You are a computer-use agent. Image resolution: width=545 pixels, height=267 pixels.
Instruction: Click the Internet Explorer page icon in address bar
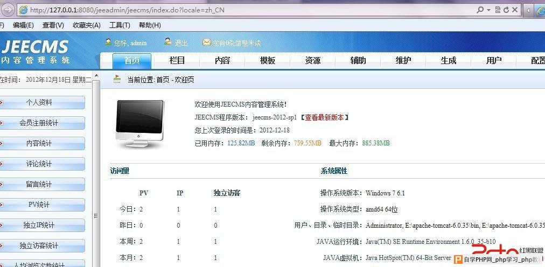23,10
